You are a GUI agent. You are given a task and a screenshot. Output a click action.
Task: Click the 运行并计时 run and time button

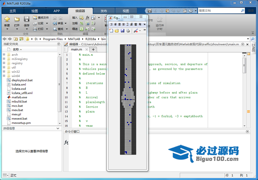click(159, 23)
